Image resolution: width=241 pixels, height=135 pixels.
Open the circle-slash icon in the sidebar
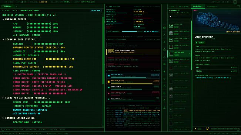click(x=164, y=28)
